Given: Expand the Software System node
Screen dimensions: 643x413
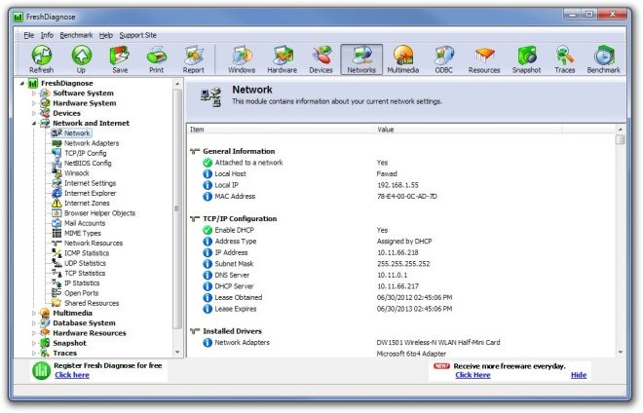Looking at the screenshot, I should 34,94.
